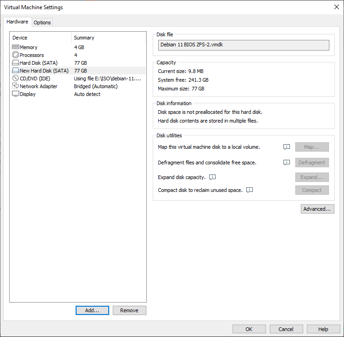Confirm settings with OK
Image resolution: width=344 pixels, height=337 pixels.
pyautogui.click(x=249, y=329)
